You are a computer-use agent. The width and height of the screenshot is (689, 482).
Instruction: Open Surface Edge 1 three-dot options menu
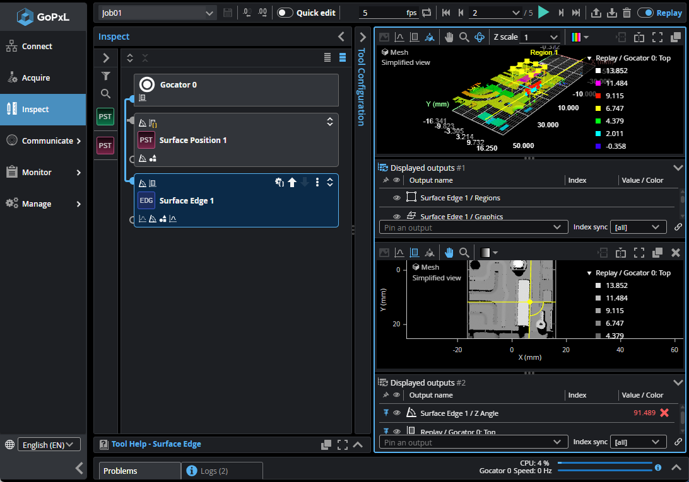point(317,183)
